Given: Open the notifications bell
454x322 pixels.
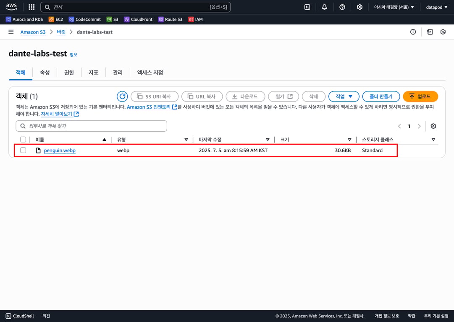Looking at the screenshot, I should tap(325, 7).
